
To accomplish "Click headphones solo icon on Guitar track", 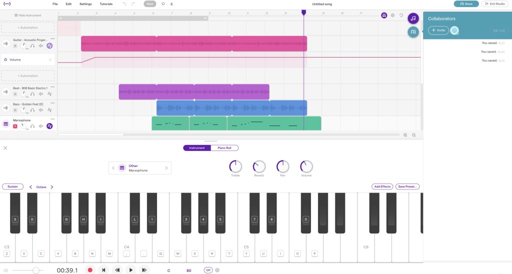I will tap(32, 45).
